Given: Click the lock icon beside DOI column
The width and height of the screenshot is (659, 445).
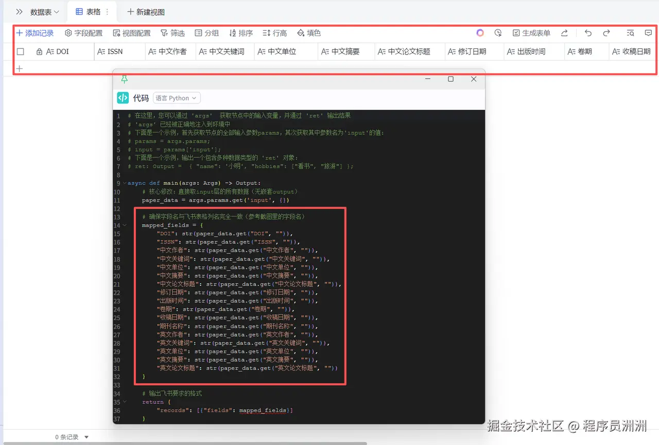Looking at the screenshot, I should [39, 52].
